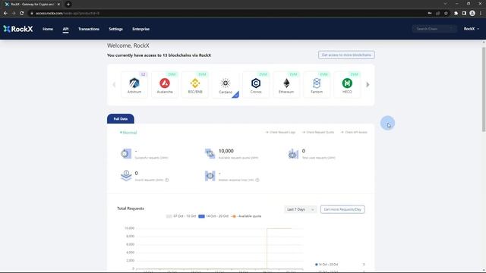Select the Avalanche blockchain icon
Image resolution: width=486 pixels, height=273 pixels.
165,84
